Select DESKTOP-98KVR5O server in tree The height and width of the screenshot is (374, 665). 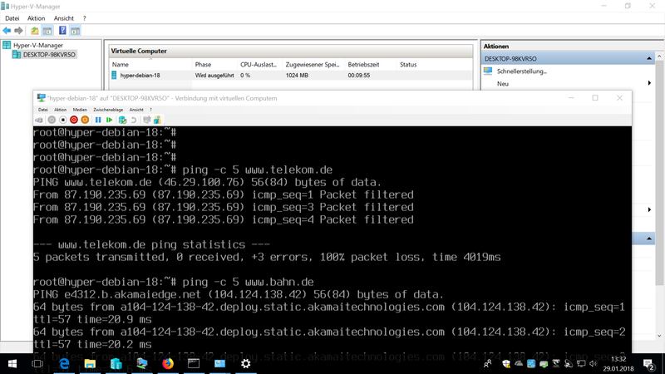(49, 54)
